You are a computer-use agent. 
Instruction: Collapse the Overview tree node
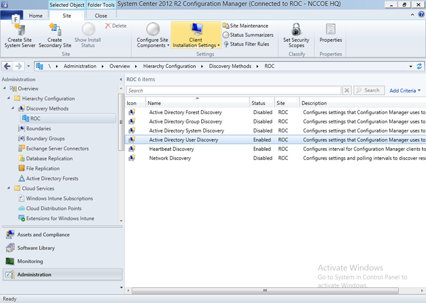[x=4, y=88]
